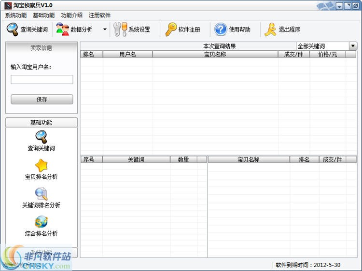Click the 关键词 column header
362x271 pixels.
(x=136, y=159)
